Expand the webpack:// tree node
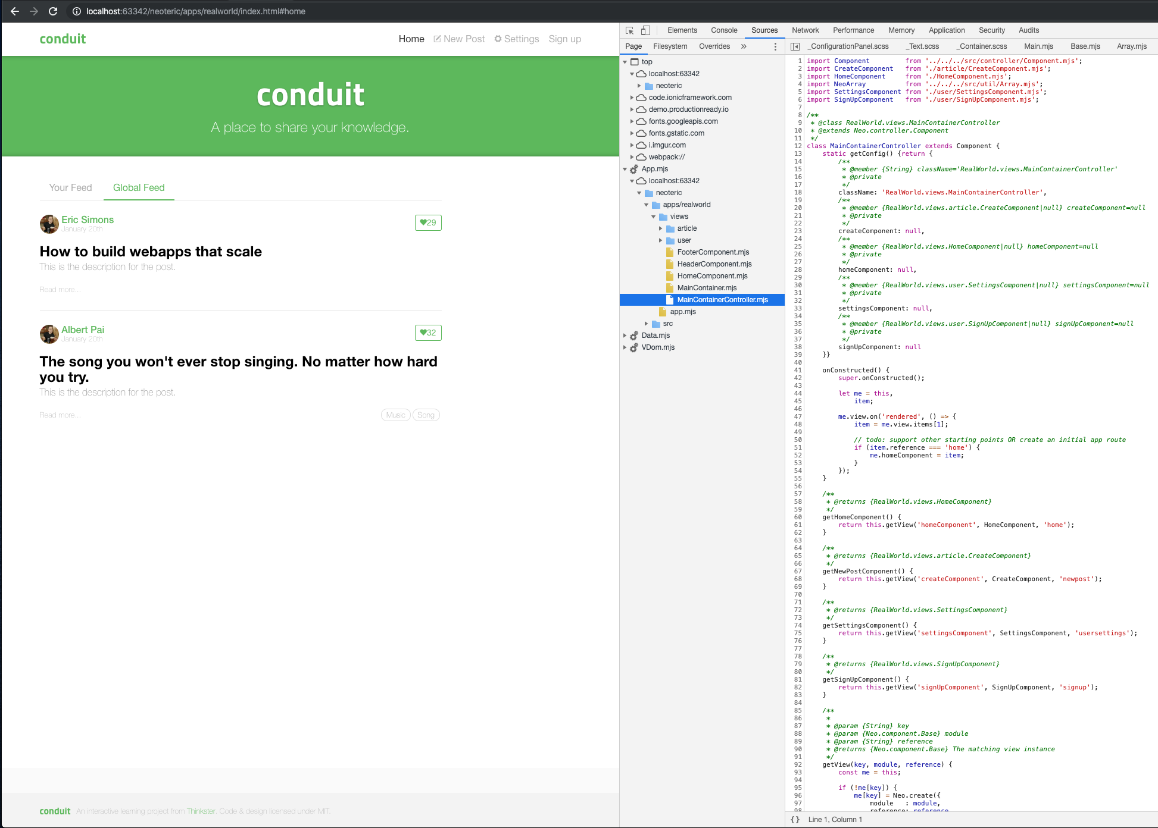This screenshot has height=828, width=1158. 632,156
